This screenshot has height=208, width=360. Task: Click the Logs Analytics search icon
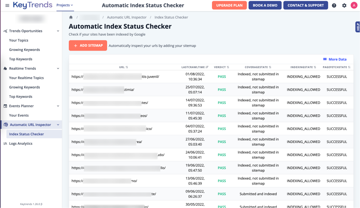click(5, 144)
